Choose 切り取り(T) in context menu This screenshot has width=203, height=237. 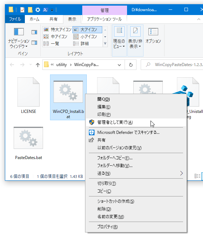(x=136, y=184)
